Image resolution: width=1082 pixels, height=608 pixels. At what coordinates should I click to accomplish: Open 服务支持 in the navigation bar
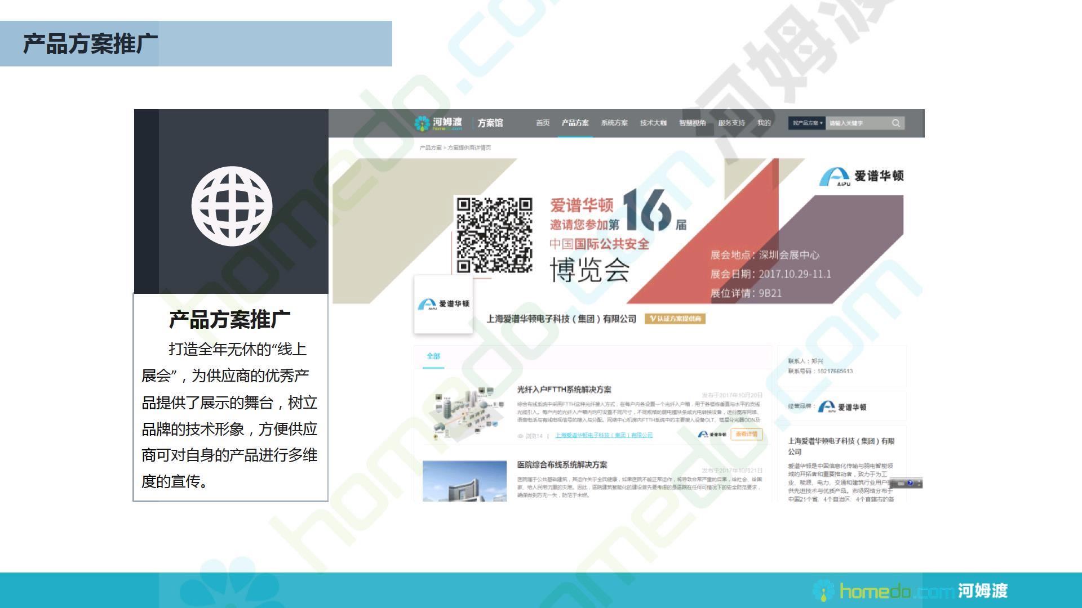pyautogui.click(x=731, y=123)
